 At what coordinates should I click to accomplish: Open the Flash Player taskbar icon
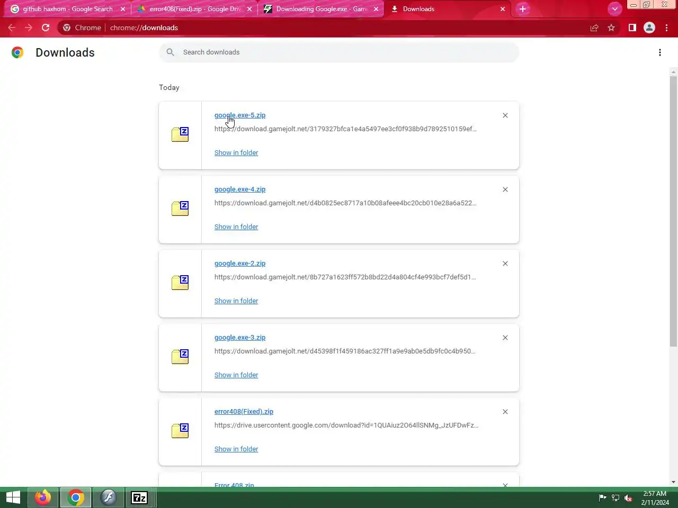(x=109, y=497)
